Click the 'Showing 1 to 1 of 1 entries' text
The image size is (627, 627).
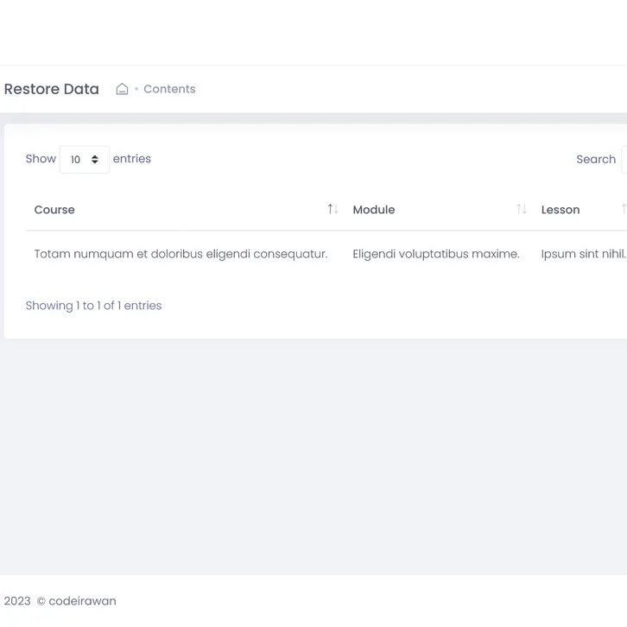click(93, 306)
